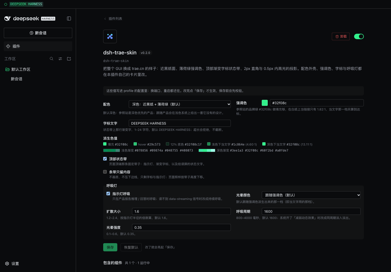Click the v0.2.0 version badge

coord(146,53)
